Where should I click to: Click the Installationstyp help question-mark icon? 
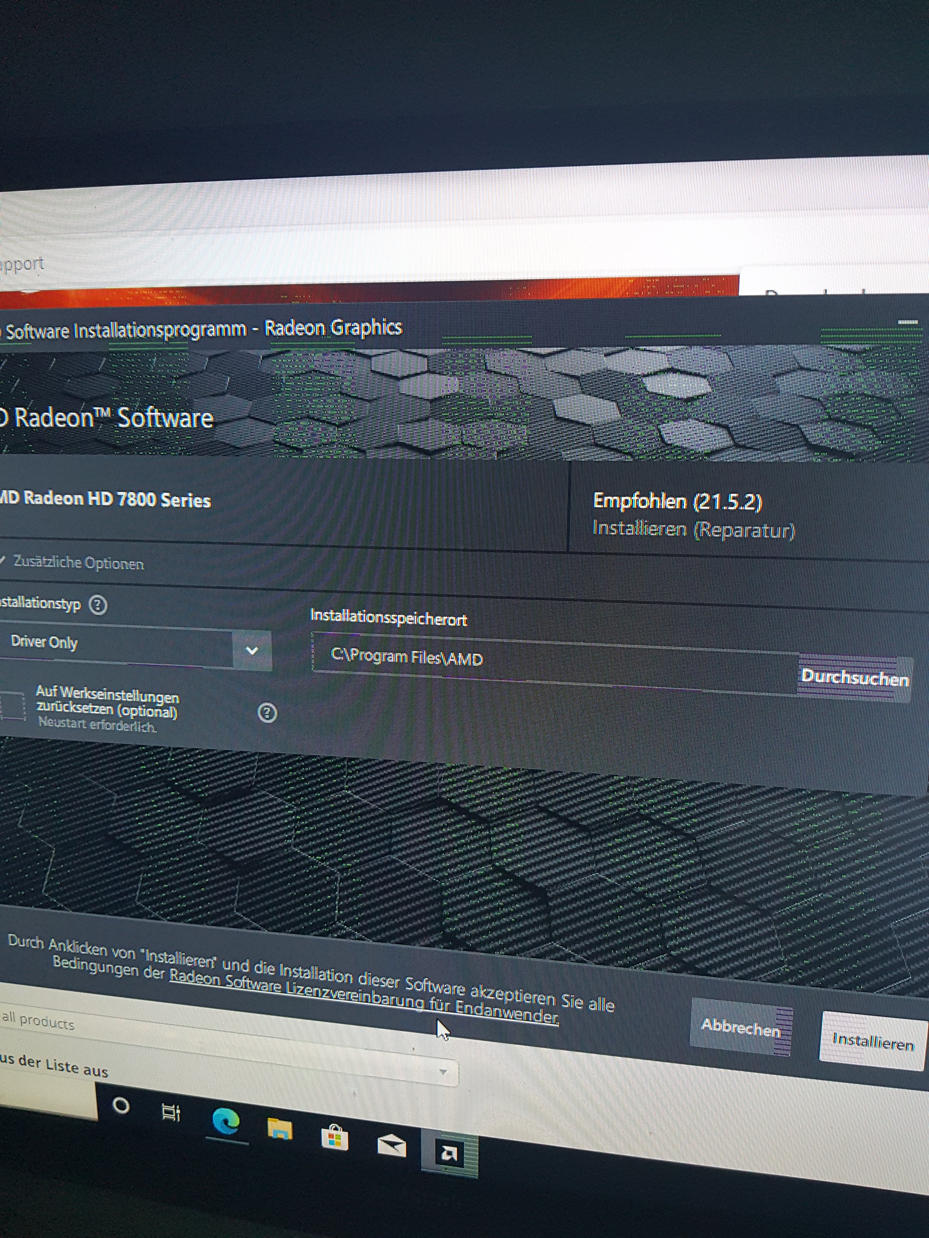[x=98, y=605]
